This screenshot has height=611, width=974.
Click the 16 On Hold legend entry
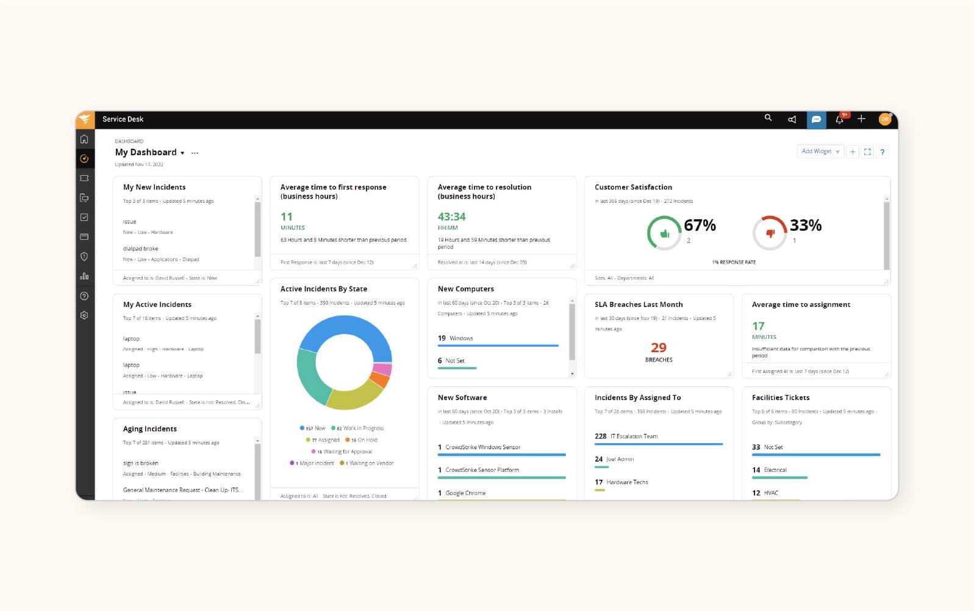[x=361, y=439]
